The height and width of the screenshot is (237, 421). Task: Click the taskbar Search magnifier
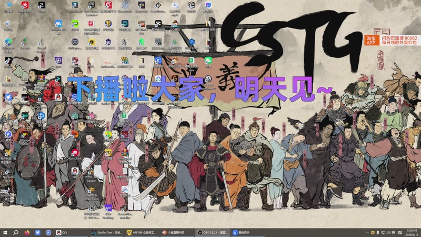click(16, 232)
